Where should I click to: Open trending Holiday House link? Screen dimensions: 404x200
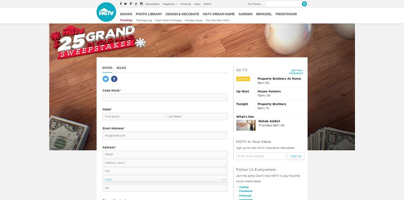pyautogui.click(x=194, y=20)
